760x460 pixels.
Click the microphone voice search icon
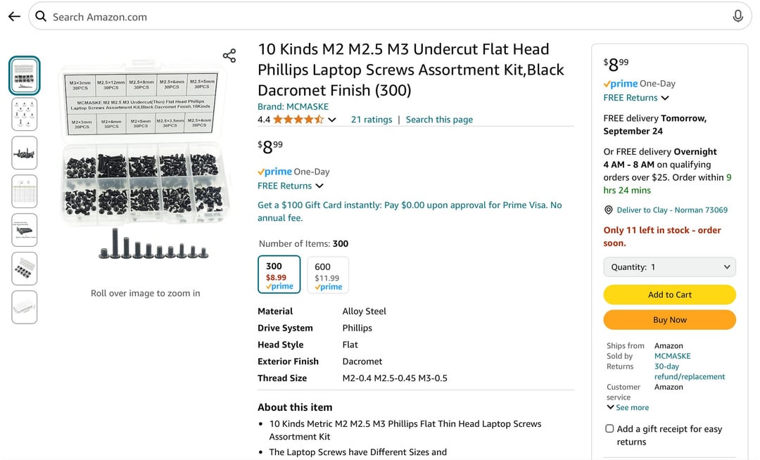[737, 16]
